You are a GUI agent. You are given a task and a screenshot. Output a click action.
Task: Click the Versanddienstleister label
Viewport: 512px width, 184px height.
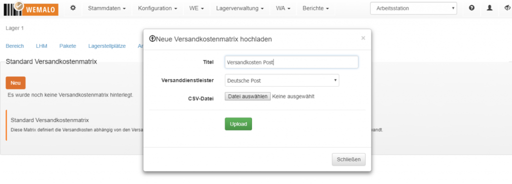187,80
